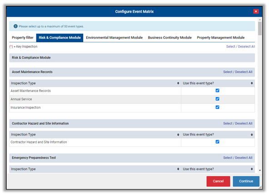269x195 pixels.
Task: Sort Contractor Hazard Inspection Type column arrows
Action: [x=178, y=135]
